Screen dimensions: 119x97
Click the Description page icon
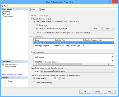[3, 16]
